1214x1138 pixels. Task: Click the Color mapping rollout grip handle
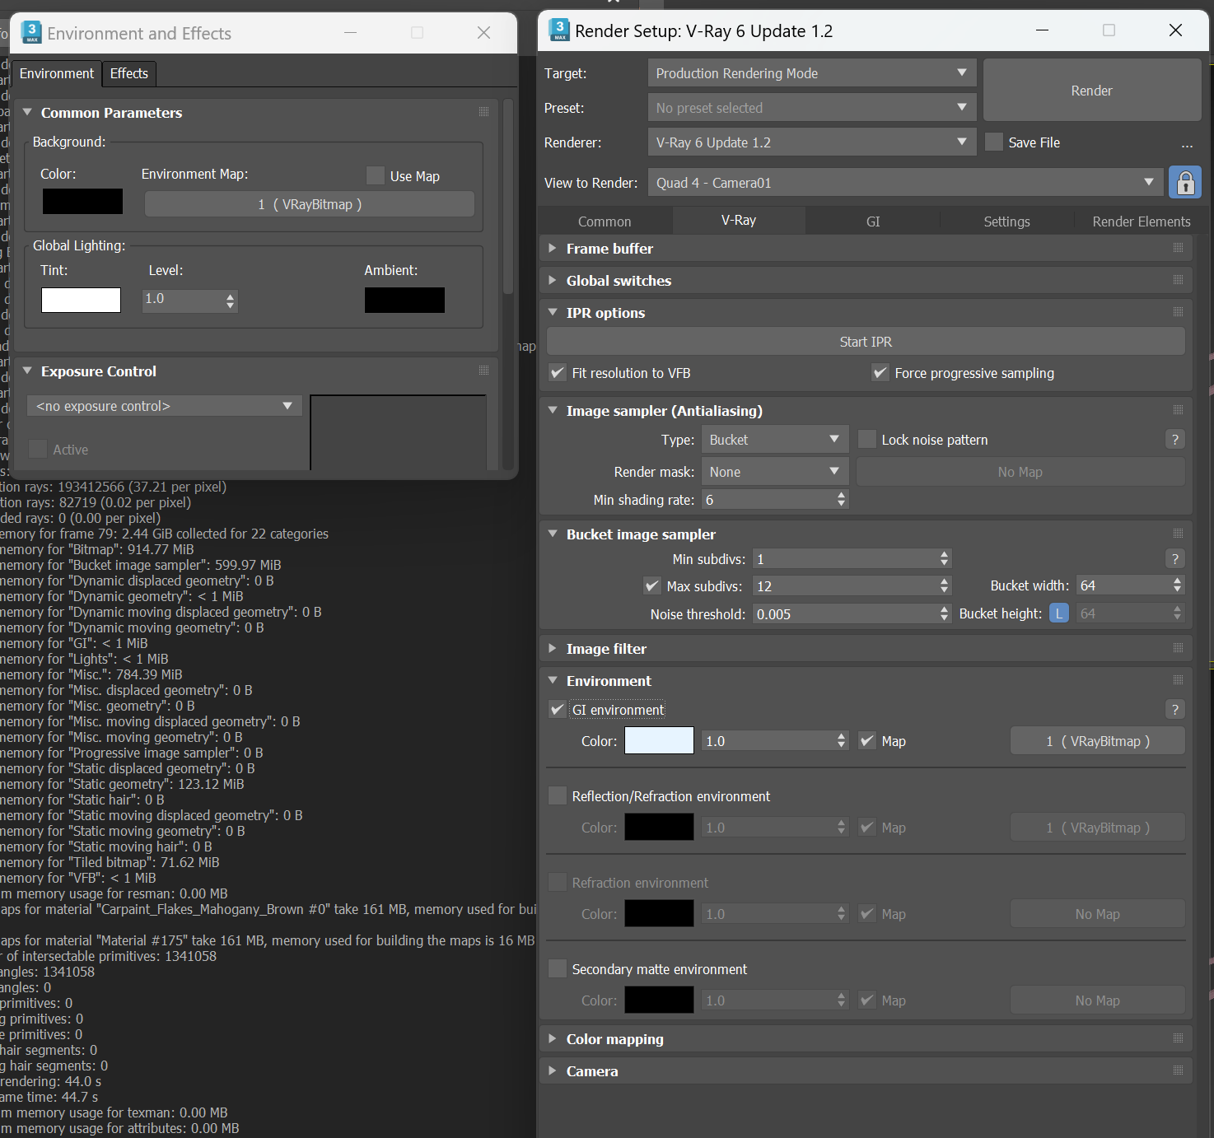pyautogui.click(x=1178, y=1038)
